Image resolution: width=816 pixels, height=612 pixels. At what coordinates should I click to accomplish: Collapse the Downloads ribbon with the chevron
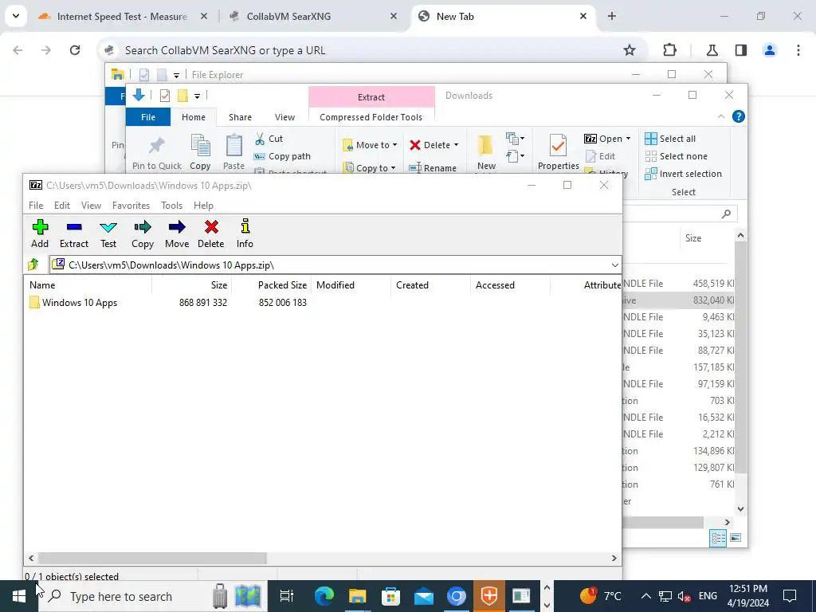pyautogui.click(x=720, y=116)
